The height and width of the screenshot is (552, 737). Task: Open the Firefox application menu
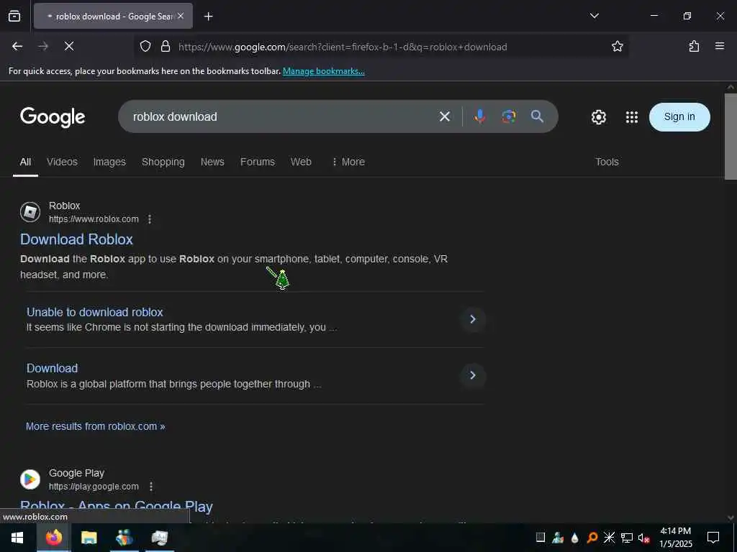720,46
